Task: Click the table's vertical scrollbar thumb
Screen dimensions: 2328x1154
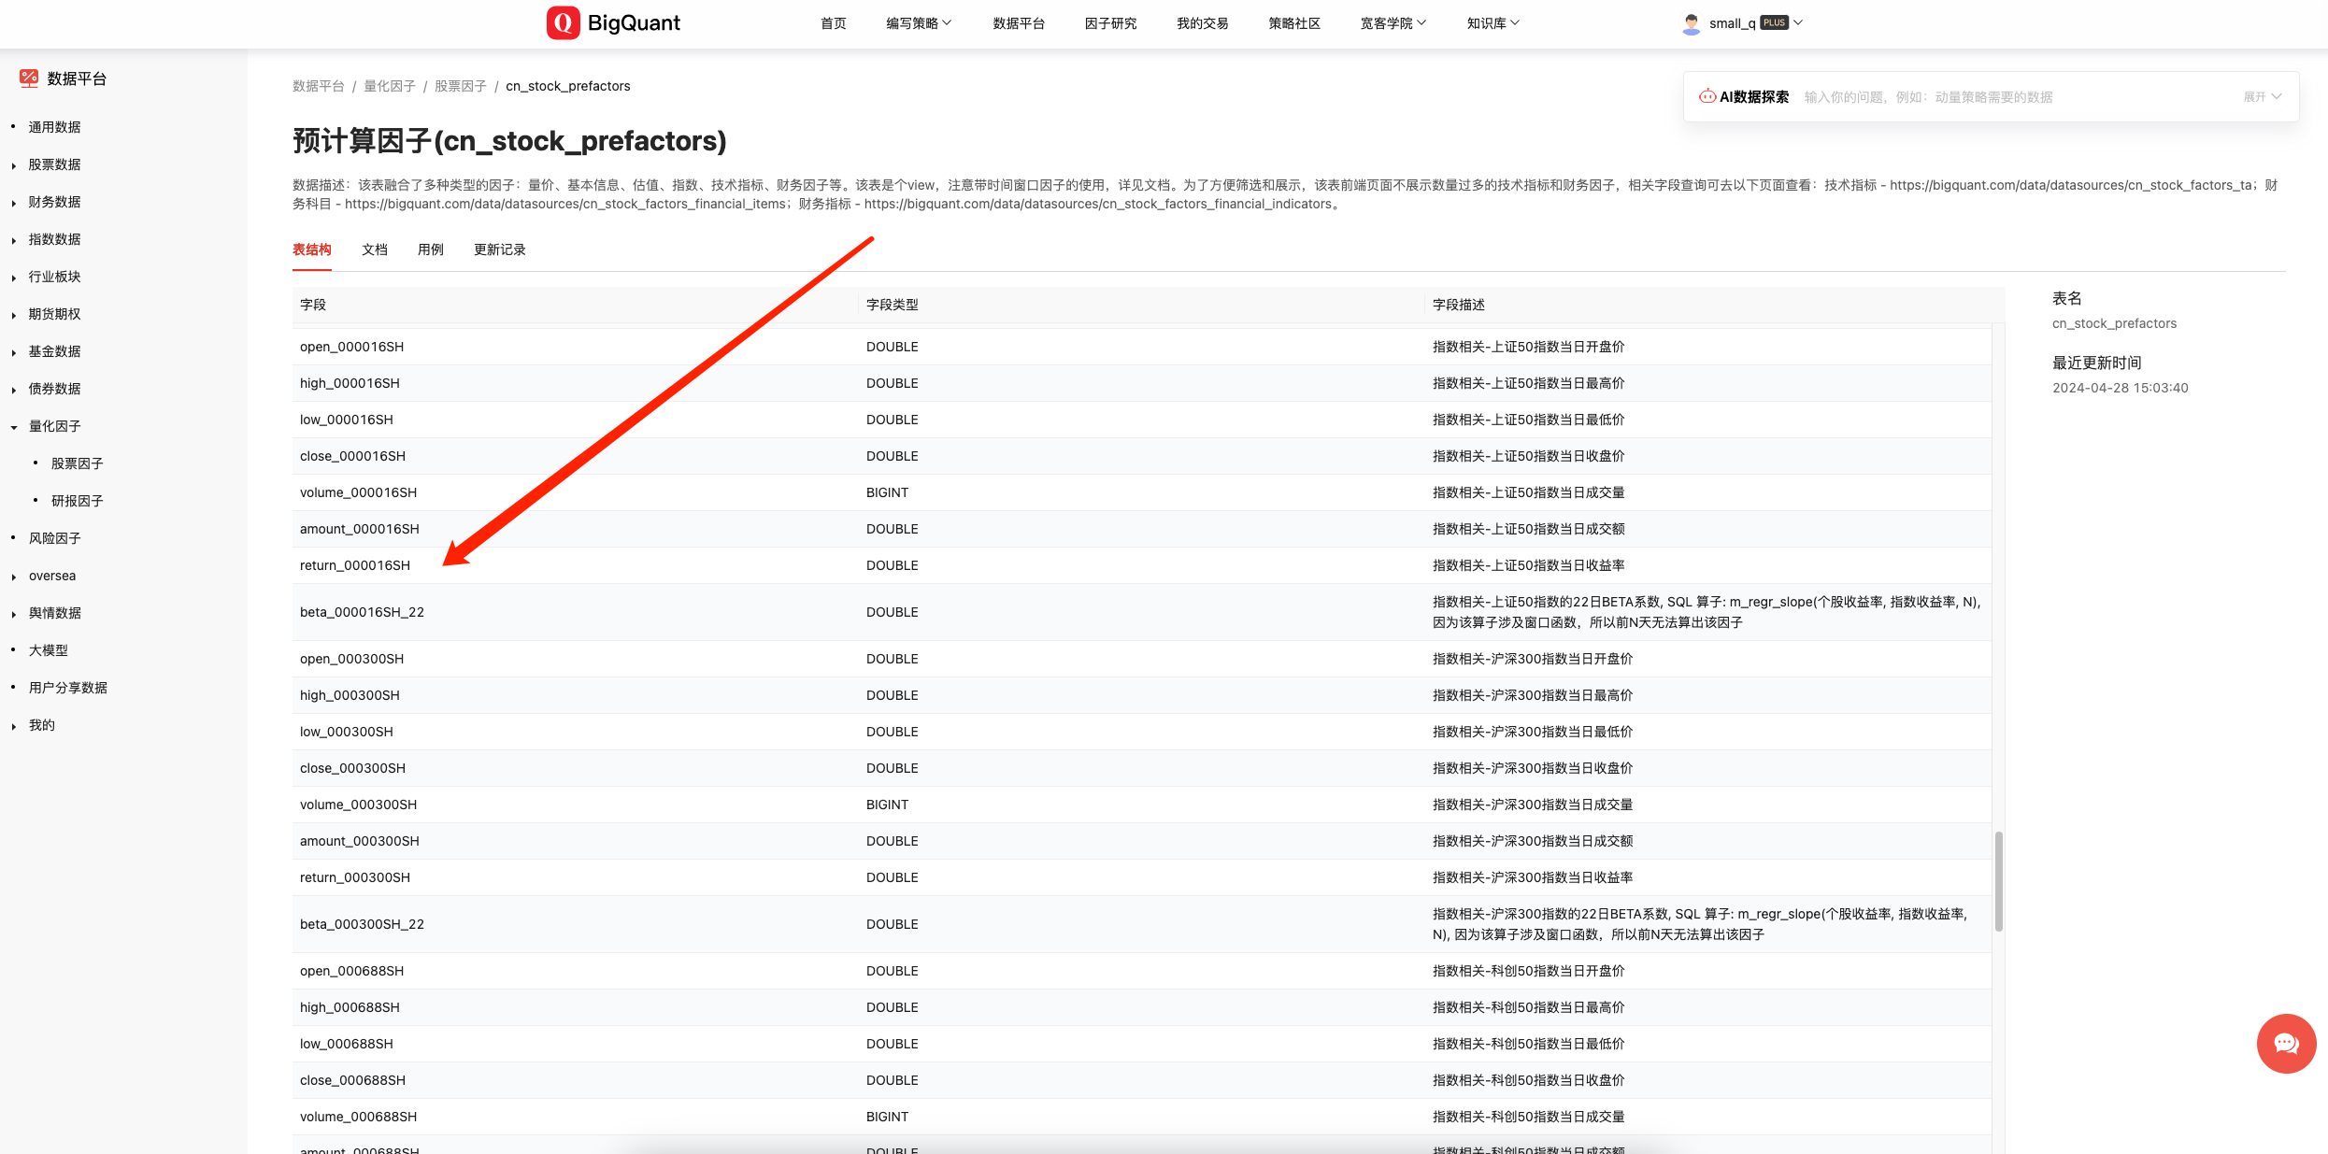Action: (1998, 880)
